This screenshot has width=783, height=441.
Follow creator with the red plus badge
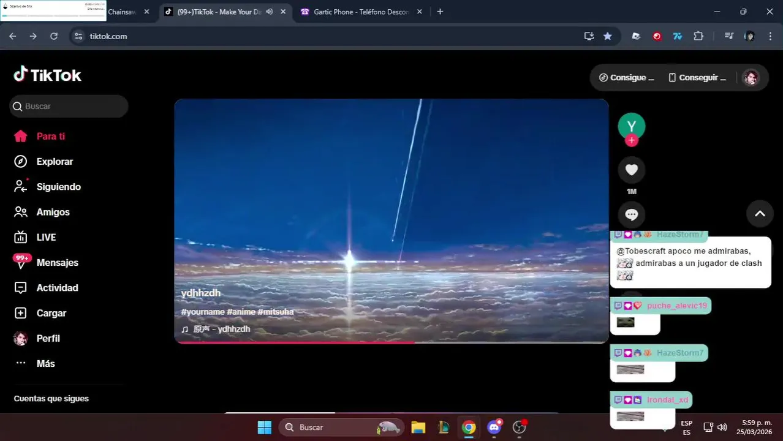(632, 140)
